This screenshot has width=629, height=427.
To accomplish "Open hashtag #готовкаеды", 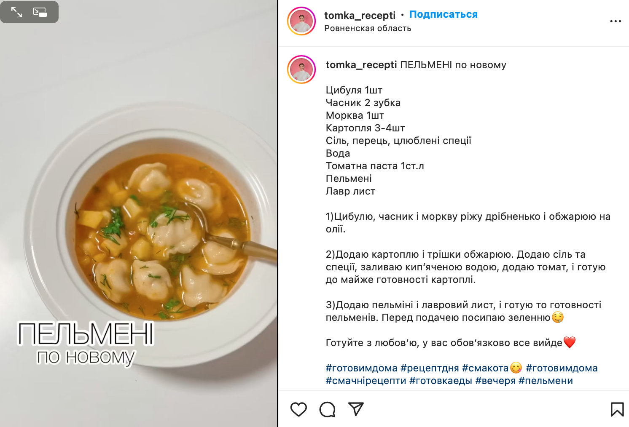I will pyautogui.click(x=441, y=381).
